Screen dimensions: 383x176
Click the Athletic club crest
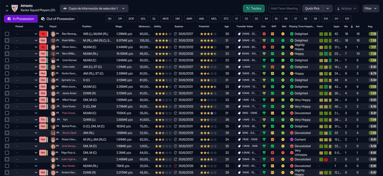pyautogui.click(x=15, y=8)
